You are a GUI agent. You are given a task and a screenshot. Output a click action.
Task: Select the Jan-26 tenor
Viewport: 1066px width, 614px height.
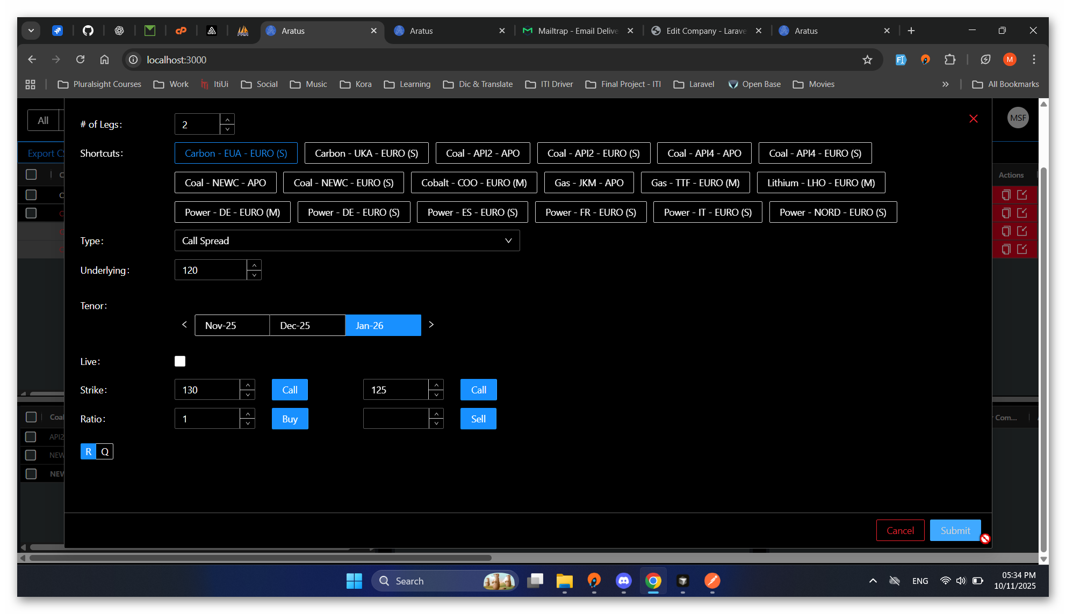[x=383, y=325]
